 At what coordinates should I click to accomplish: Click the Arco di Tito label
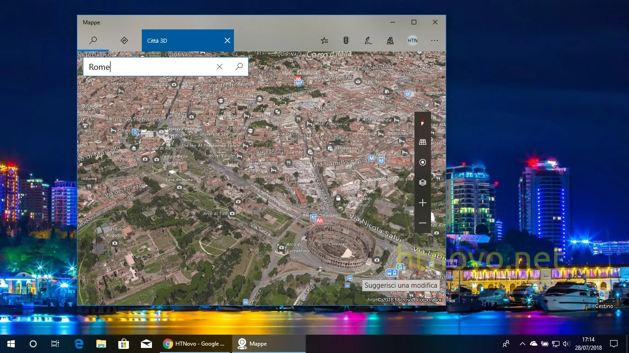tap(215, 213)
